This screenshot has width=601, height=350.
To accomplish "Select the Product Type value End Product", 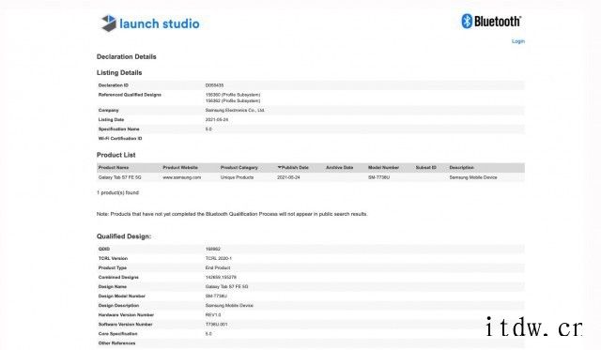I will click(x=218, y=268).
